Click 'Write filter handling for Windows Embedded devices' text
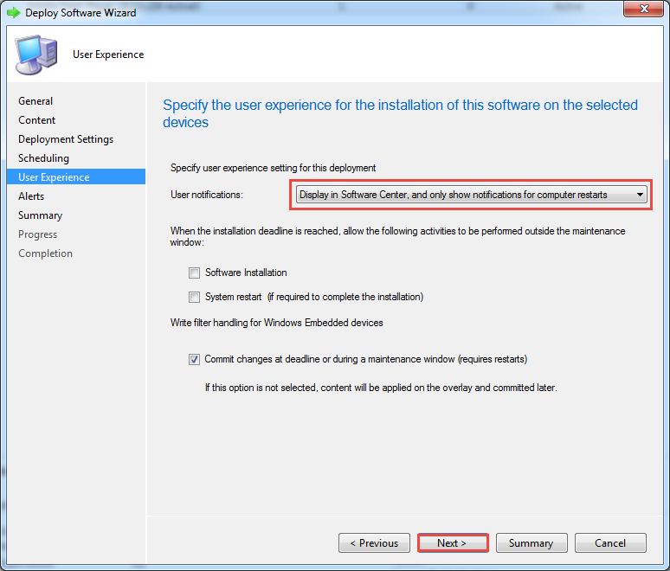This screenshot has width=670, height=571. coord(276,323)
